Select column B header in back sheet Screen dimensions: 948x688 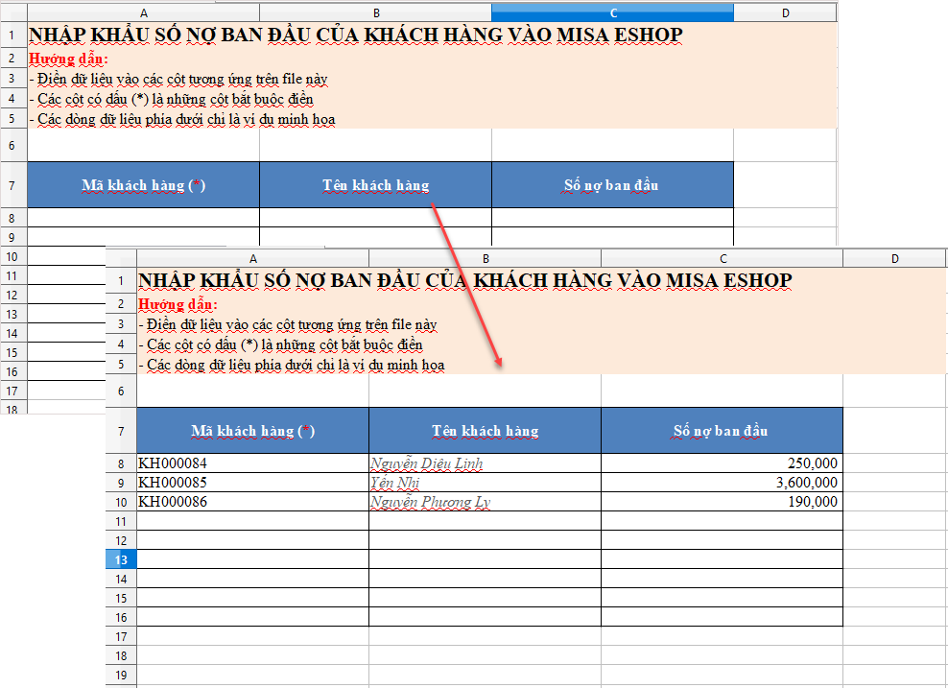click(375, 12)
